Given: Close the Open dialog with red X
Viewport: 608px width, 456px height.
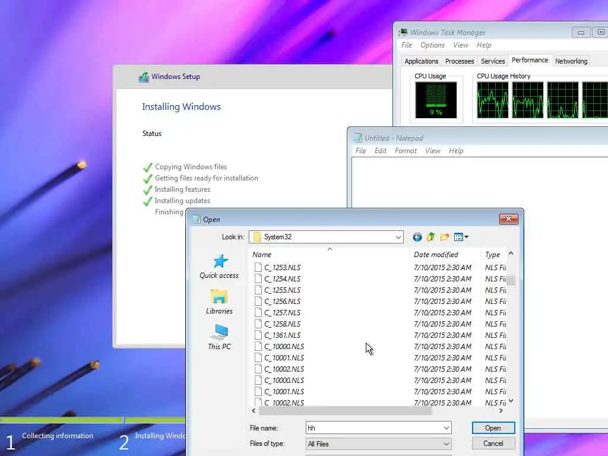Looking at the screenshot, I should [x=508, y=219].
